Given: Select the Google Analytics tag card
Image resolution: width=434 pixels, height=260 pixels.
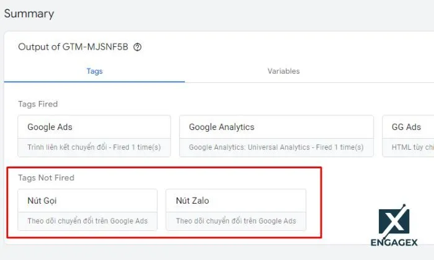Looking at the screenshot, I should 276,136.
